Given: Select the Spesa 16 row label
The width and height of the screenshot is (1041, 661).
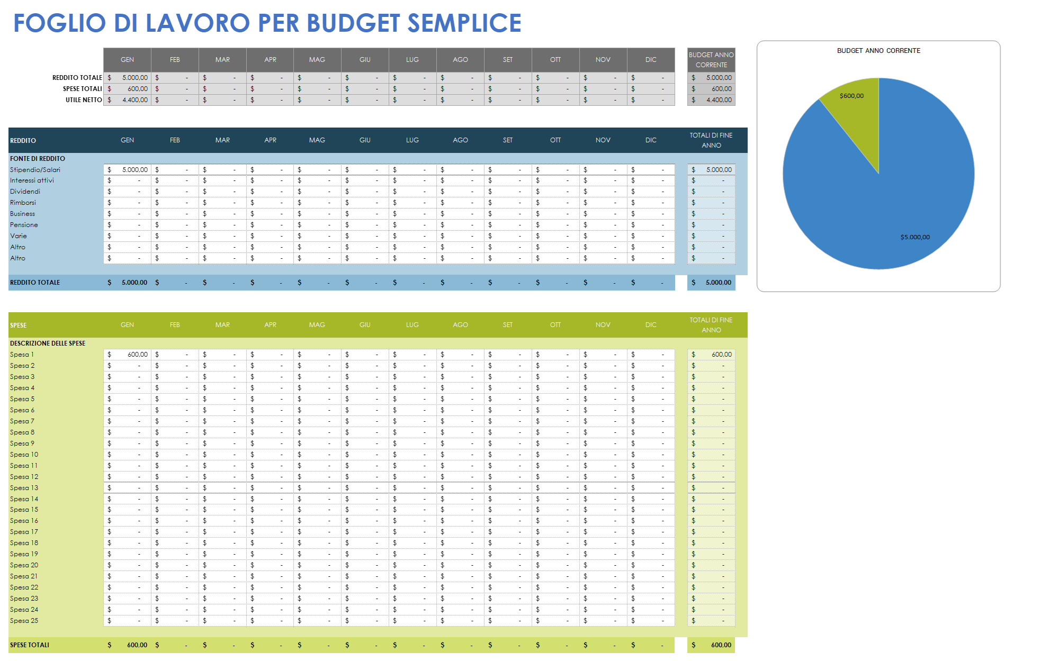Looking at the screenshot, I should (x=24, y=521).
